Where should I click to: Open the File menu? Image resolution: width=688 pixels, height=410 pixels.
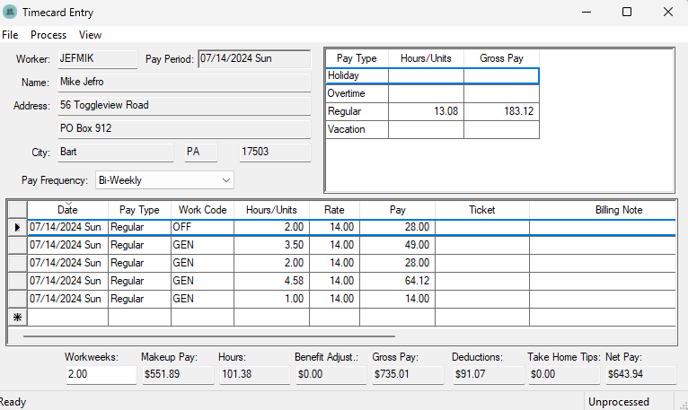(x=10, y=35)
